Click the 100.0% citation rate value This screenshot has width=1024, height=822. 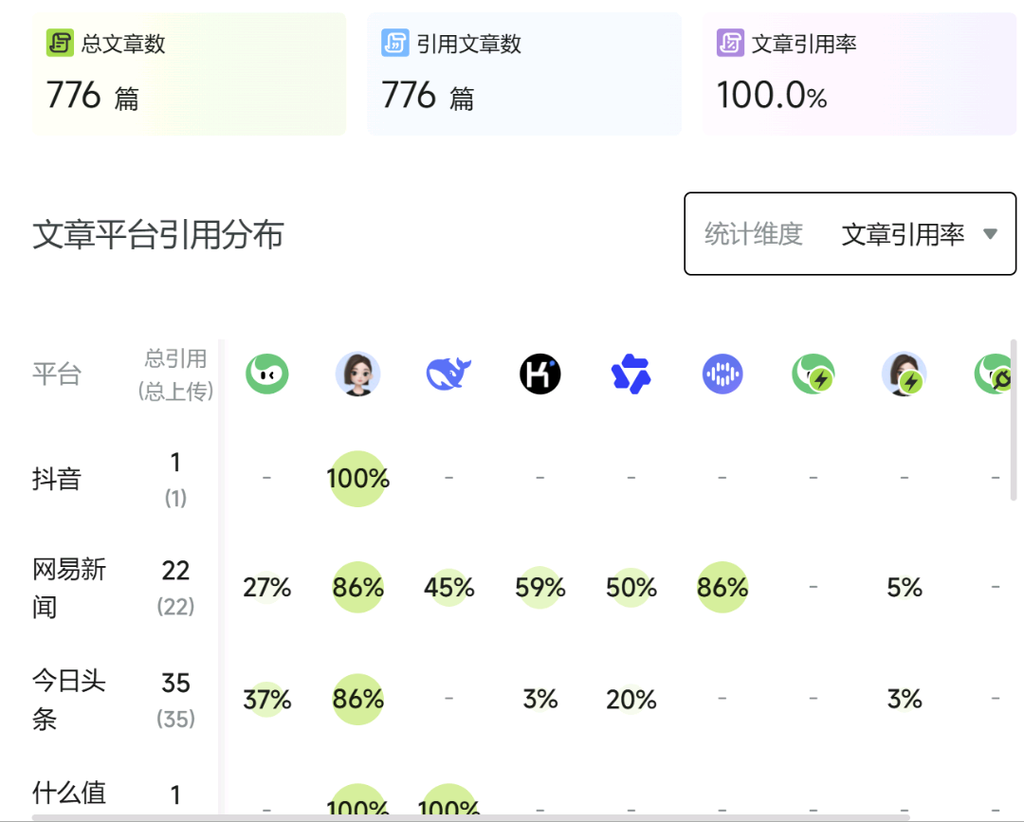click(771, 96)
